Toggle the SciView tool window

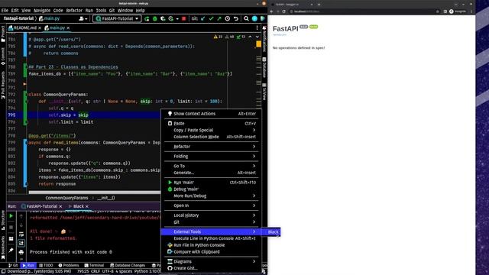(x=264, y=92)
